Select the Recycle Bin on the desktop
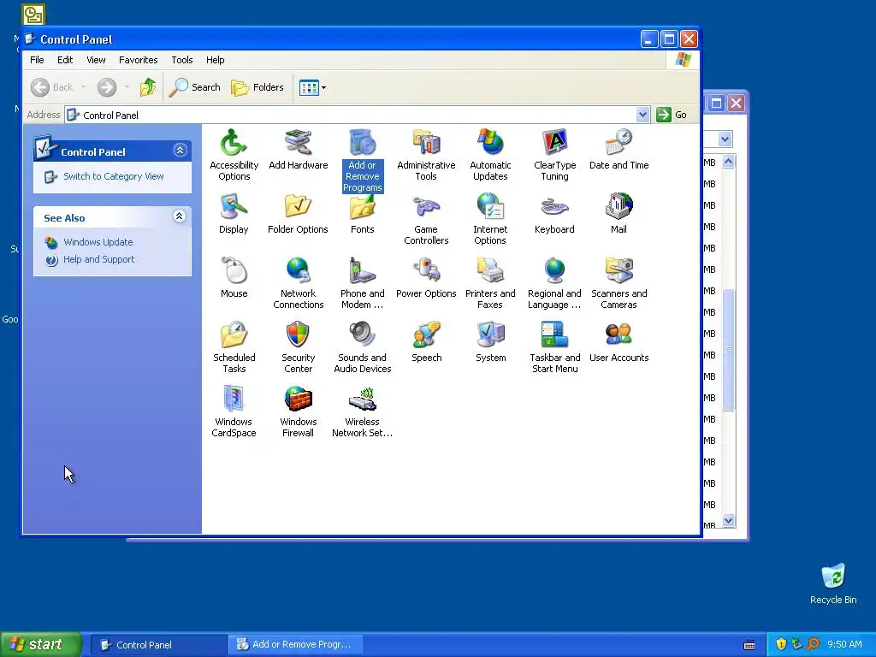876x657 pixels. 833,584
